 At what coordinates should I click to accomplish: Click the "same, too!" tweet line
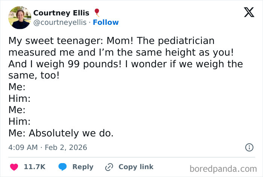[34, 75]
